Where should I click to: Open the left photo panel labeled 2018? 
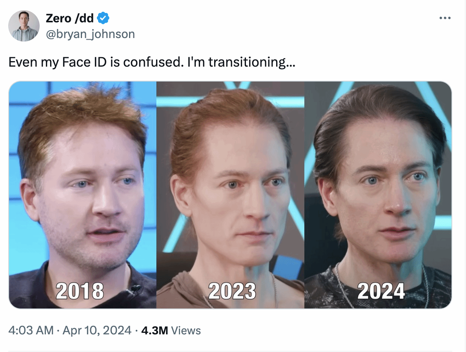pyautogui.click(x=83, y=195)
